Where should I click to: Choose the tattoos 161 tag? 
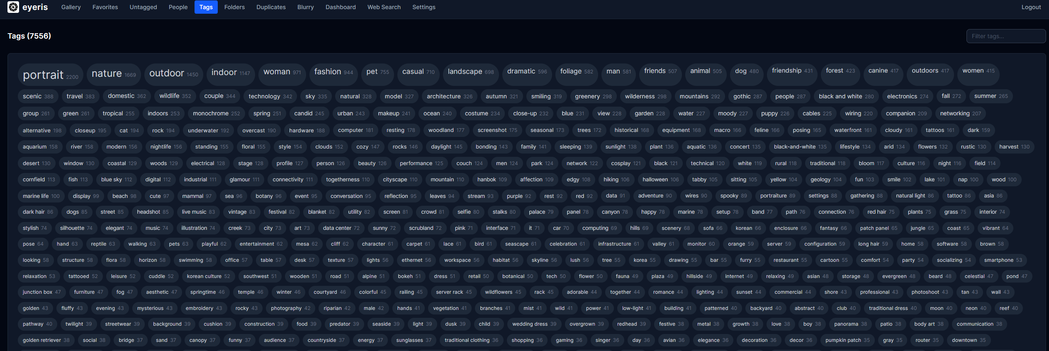pyautogui.click(x=940, y=130)
